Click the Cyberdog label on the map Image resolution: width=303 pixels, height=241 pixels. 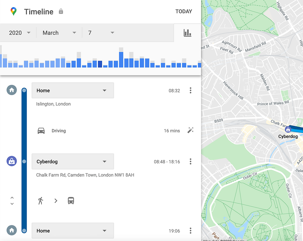coord(288,137)
